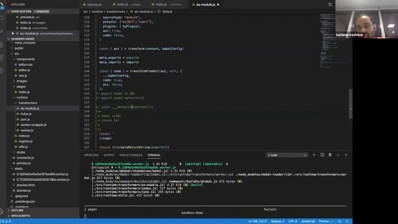Select the Terminal panel tab
This screenshot has width=398, height=224.
[x=154, y=155]
